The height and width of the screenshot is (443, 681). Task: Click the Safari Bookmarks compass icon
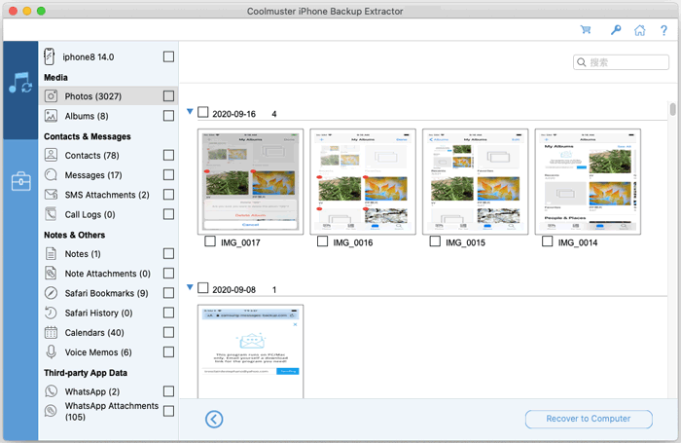tap(51, 293)
